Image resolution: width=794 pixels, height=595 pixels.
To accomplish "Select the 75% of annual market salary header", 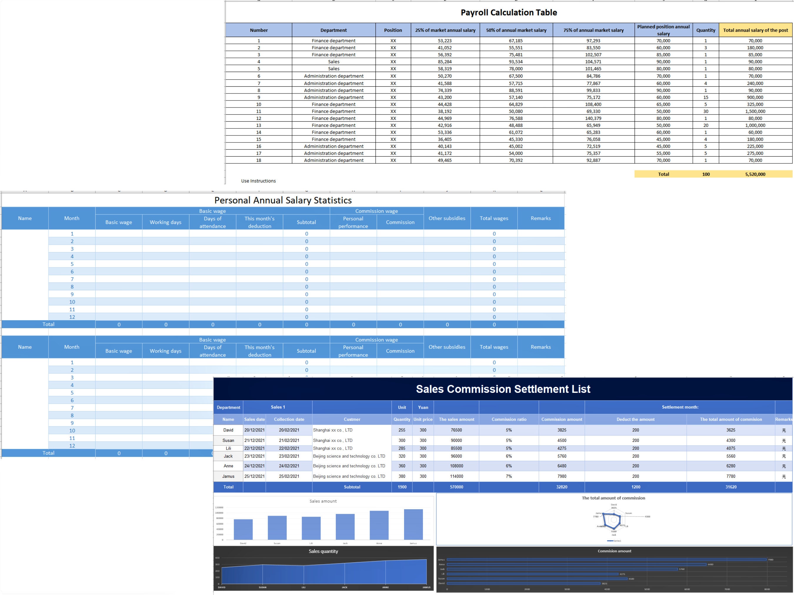I will [593, 30].
